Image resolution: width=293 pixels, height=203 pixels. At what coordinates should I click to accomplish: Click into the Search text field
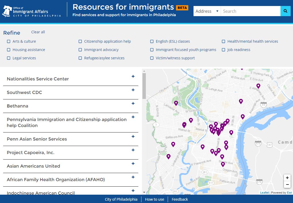click(x=250, y=11)
